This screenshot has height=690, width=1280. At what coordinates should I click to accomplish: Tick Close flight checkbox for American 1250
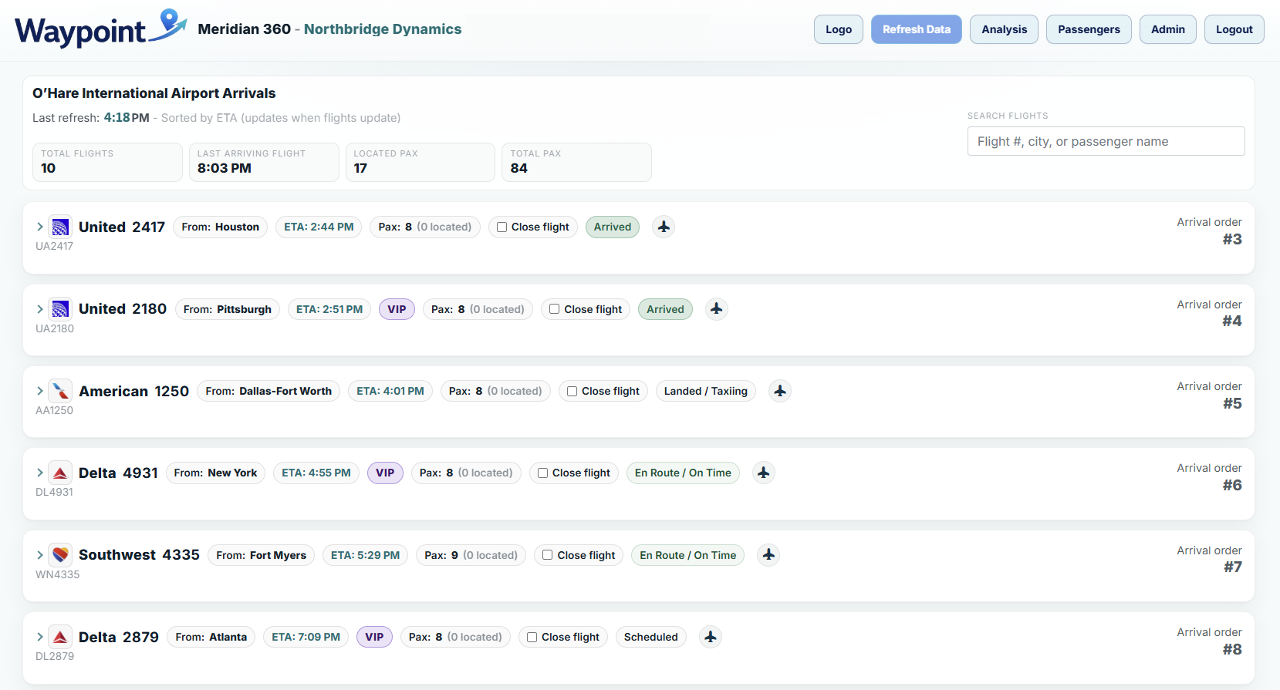pos(572,391)
